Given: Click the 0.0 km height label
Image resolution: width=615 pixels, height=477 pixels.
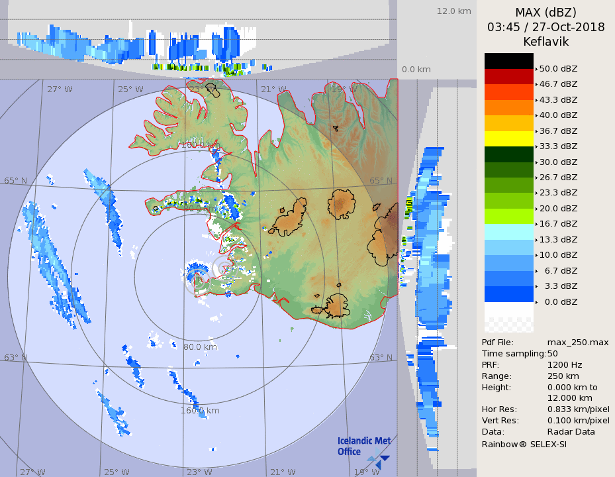Looking at the screenshot, I should pyautogui.click(x=416, y=70).
